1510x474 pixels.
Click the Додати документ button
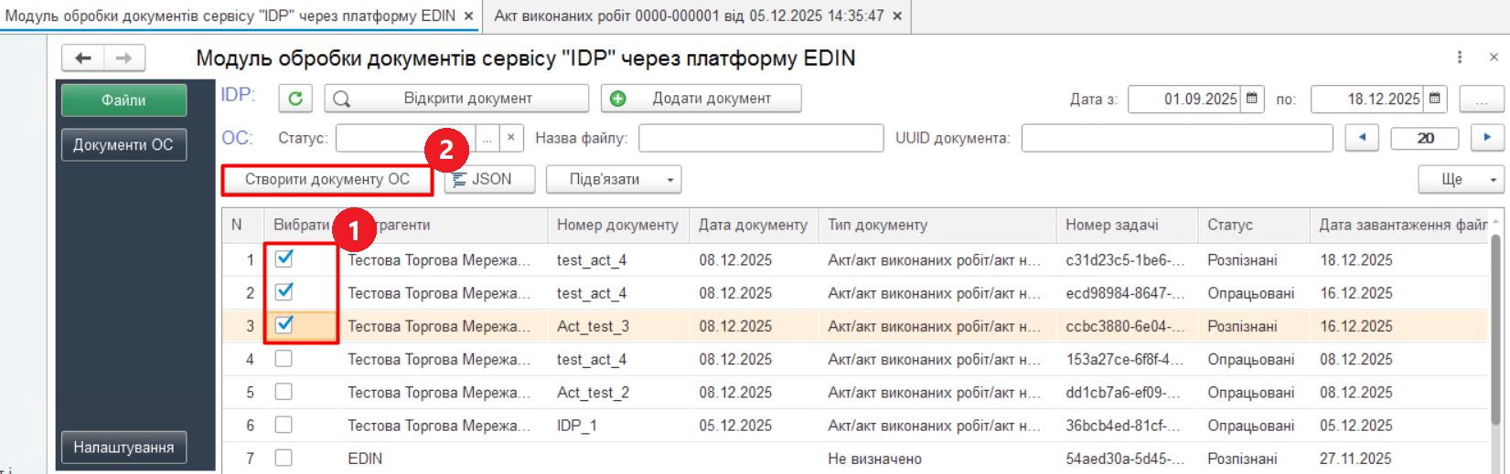click(701, 99)
